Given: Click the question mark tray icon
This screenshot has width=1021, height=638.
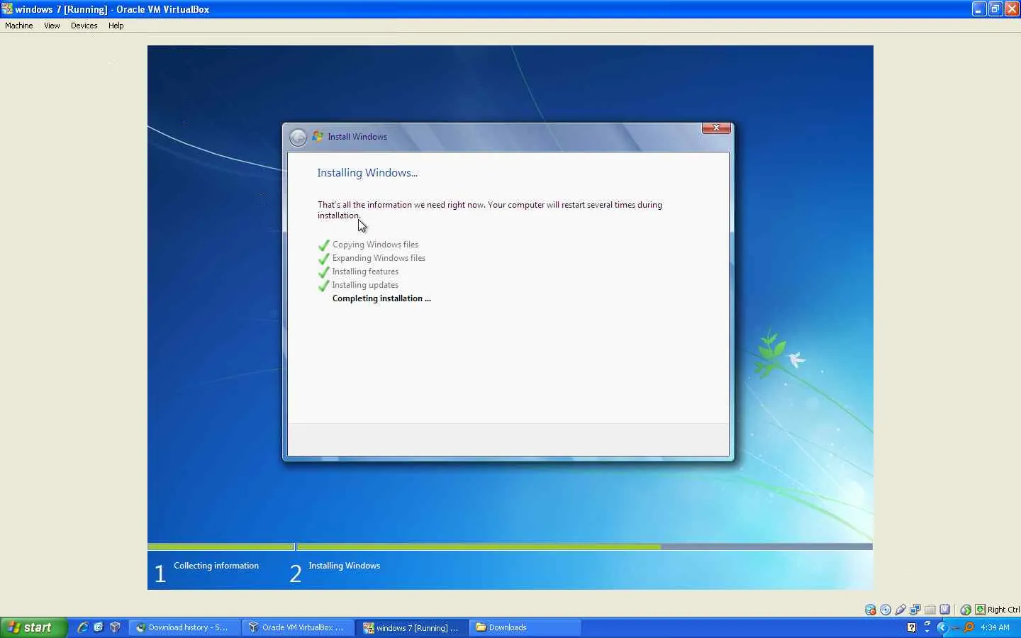Looking at the screenshot, I should point(912,627).
